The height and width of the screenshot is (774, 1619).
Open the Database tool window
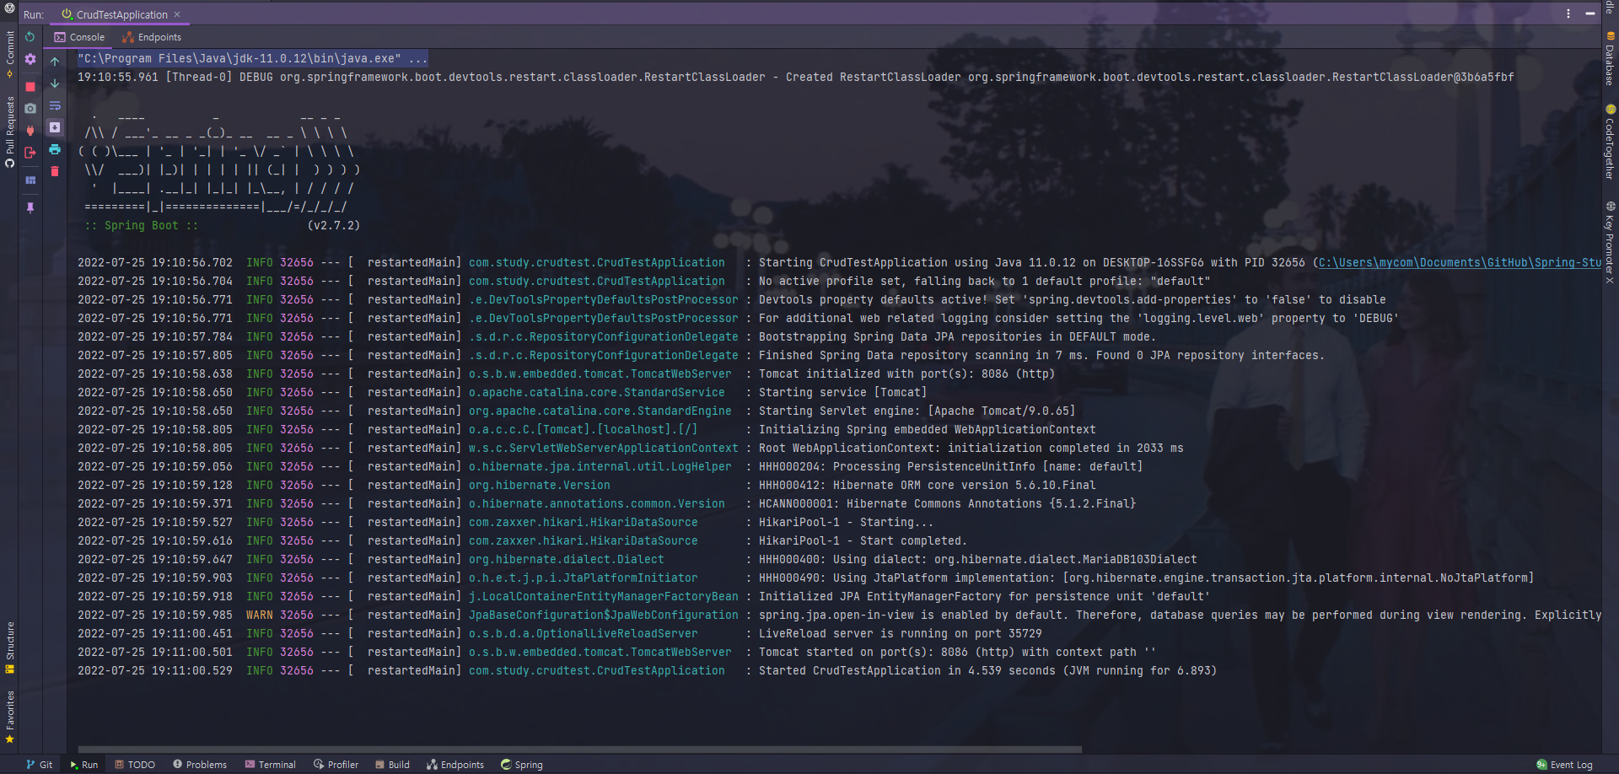(1610, 59)
